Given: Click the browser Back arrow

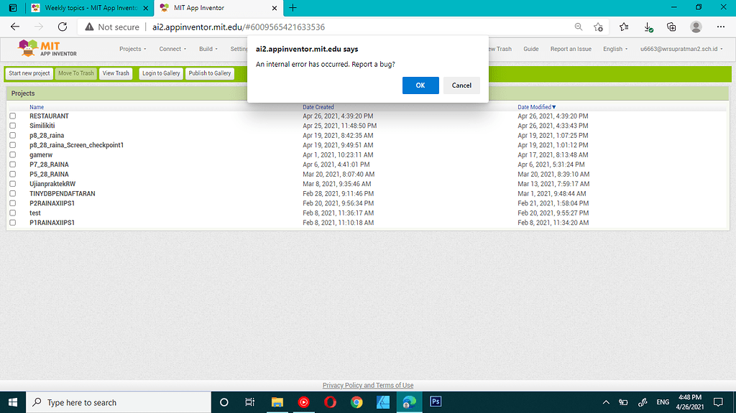Looking at the screenshot, I should coord(15,27).
